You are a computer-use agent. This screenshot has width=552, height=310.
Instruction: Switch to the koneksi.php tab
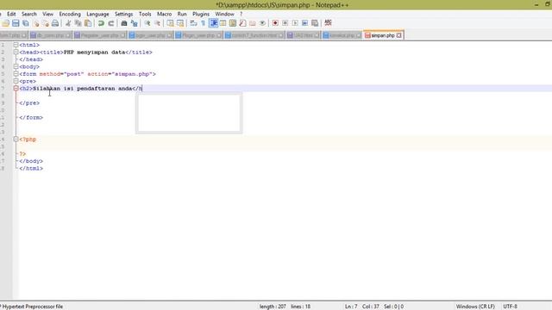point(342,35)
